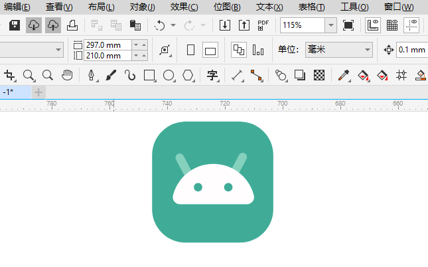Viewport: 428px width, 267px height.
Task: Open the Undo history dropdown arrow
Action: (x=173, y=25)
